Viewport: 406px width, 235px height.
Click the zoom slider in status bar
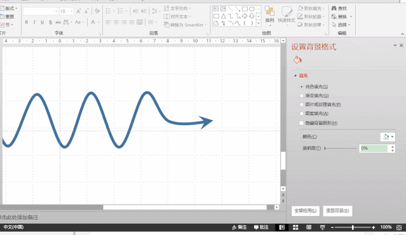click(353, 227)
